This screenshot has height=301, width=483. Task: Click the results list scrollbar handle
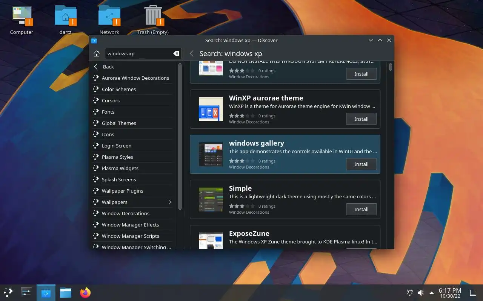click(391, 67)
